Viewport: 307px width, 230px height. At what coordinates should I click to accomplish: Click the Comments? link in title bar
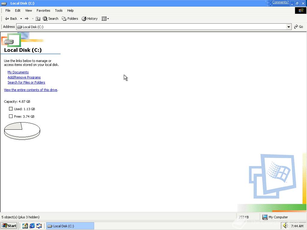coord(280,2)
